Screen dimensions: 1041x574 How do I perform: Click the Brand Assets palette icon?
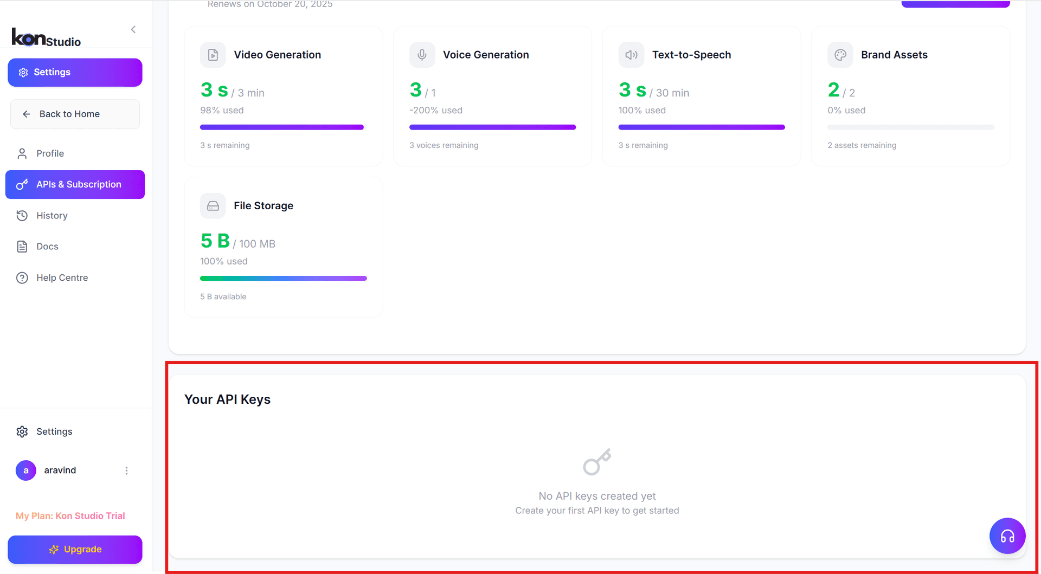840,54
